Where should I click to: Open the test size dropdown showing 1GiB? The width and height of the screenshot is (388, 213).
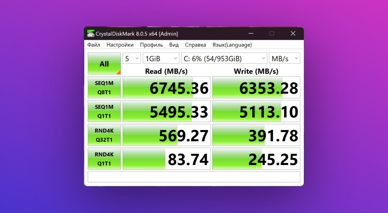(161, 58)
